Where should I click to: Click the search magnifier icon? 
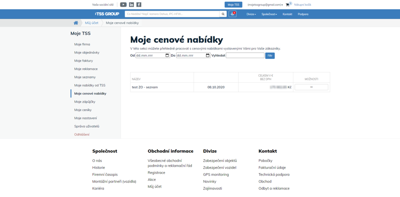(223, 14)
